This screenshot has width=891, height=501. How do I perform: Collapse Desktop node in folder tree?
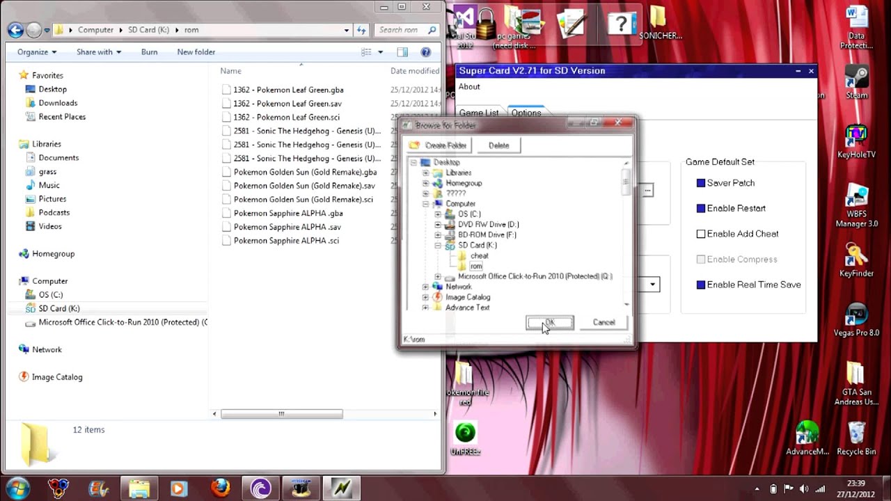[413, 162]
